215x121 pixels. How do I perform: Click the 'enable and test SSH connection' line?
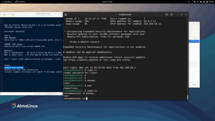tap(21, 70)
